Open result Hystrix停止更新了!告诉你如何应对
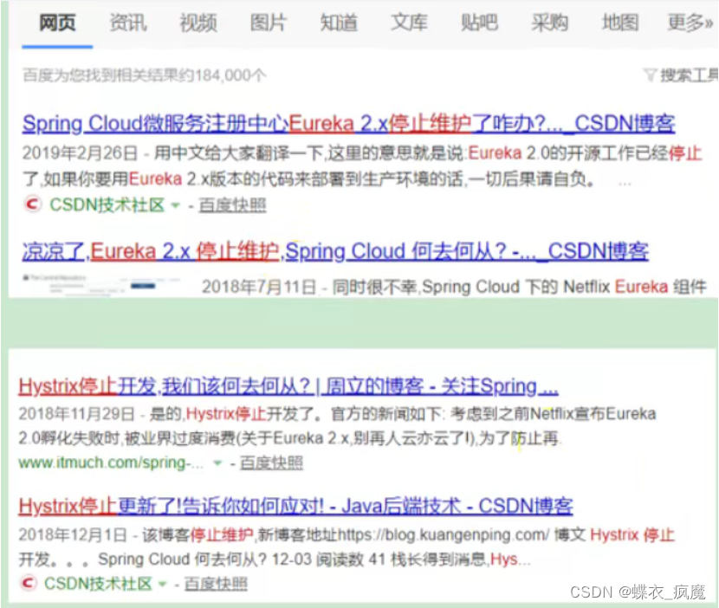719x608 pixels. (x=295, y=506)
